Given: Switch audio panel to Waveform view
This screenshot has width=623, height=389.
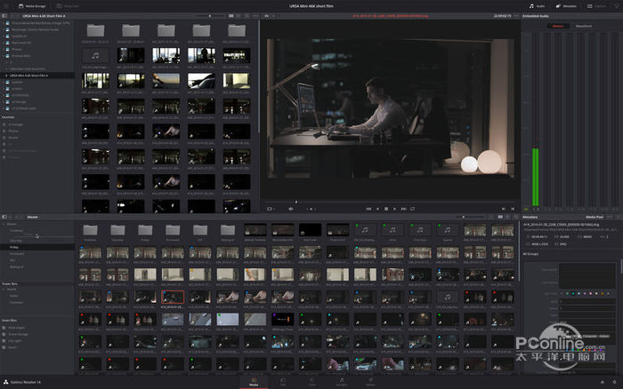Looking at the screenshot, I should point(586,26).
